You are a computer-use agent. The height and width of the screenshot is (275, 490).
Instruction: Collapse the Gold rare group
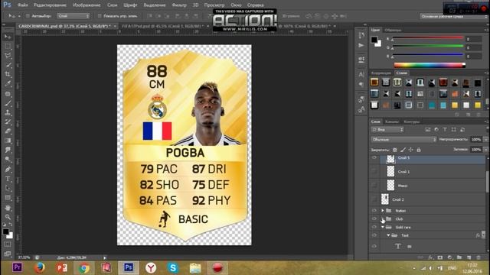click(383, 228)
